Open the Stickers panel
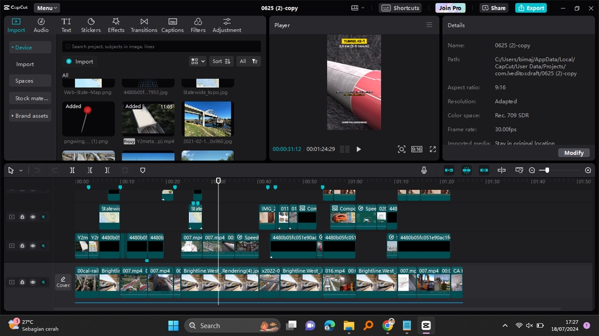Screen dimensions: 599x336 pyautogui.click(x=90, y=25)
